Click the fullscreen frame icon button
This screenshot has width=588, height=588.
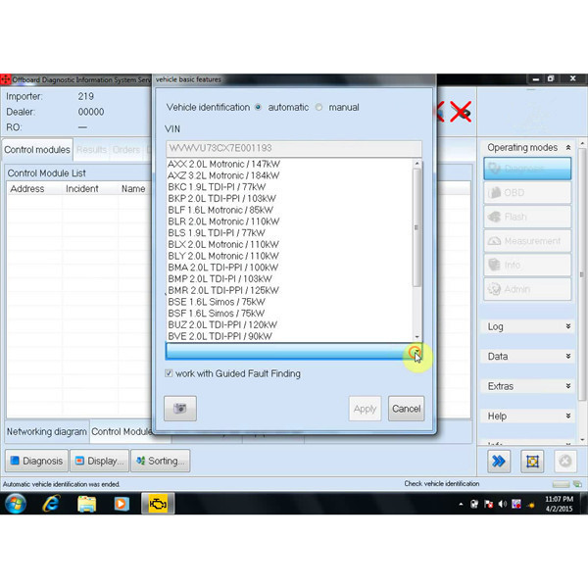(x=532, y=461)
